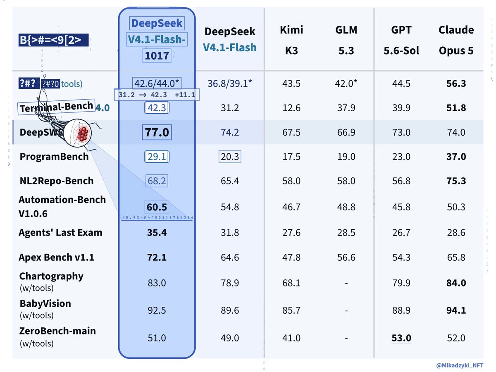Click Kimi's 27.6 Agents' Last Exam score
The height and width of the screenshot is (372, 496).
coord(291,232)
